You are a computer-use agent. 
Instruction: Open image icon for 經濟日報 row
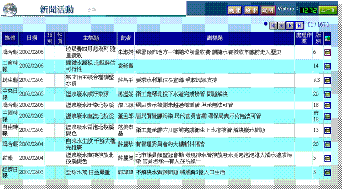pos(327,172)
